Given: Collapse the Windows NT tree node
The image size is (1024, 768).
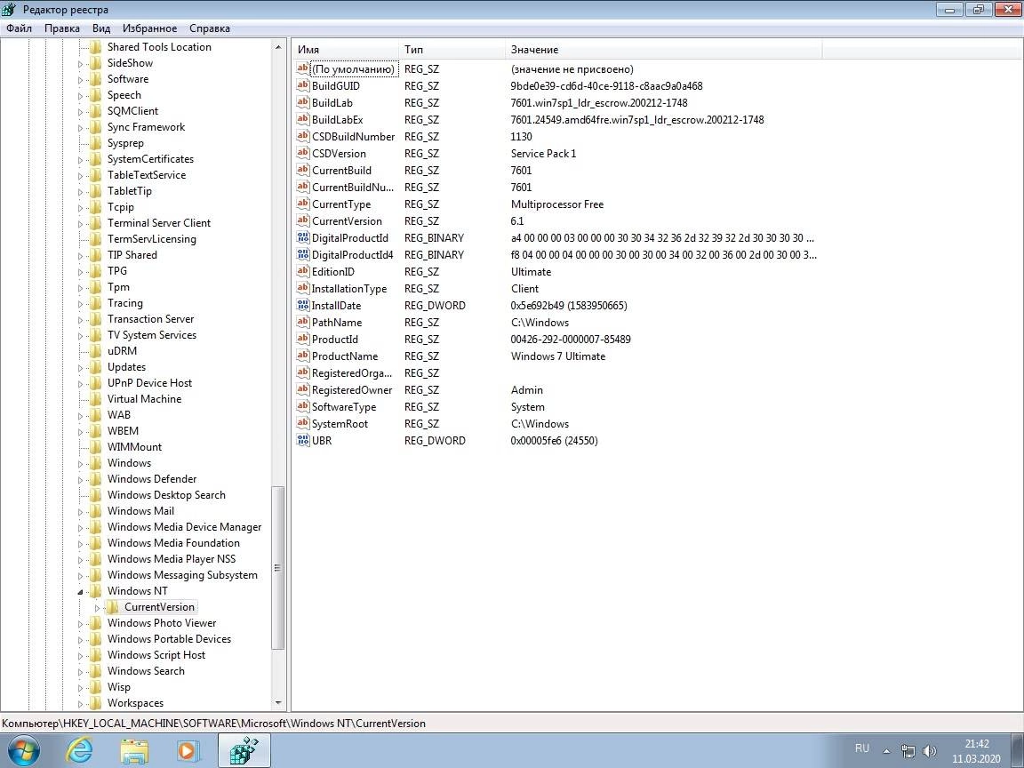Looking at the screenshot, I should [80, 591].
